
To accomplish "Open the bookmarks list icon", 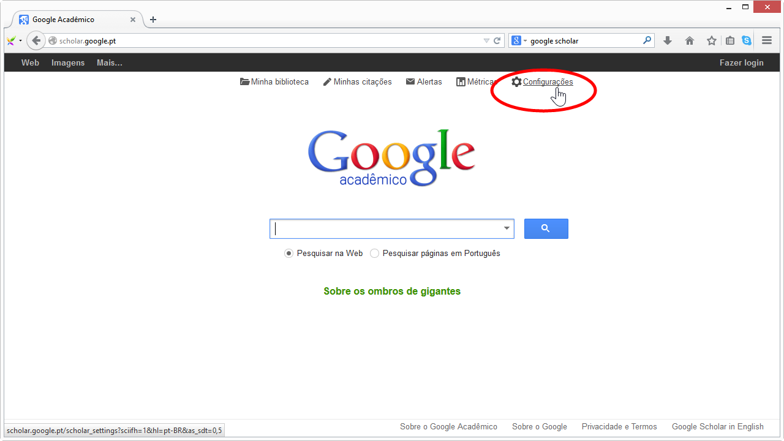I will pyautogui.click(x=730, y=41).
